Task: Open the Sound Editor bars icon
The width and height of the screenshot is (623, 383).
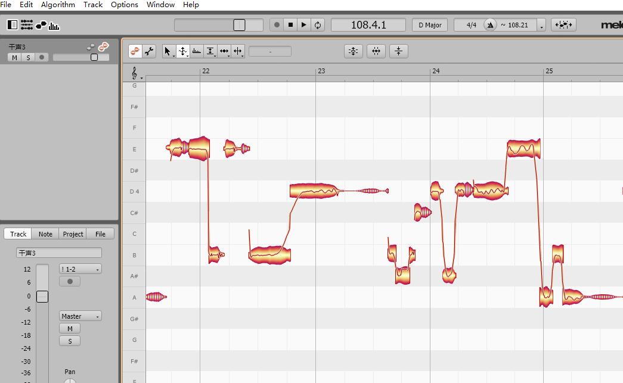Action: pyautogui.click(x=54, y=26)
